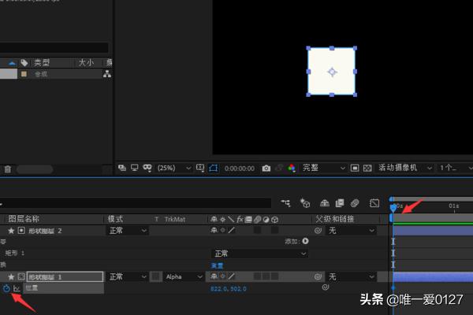
Task: Toggle always preview this view icon
Action: tap(122, 168)
